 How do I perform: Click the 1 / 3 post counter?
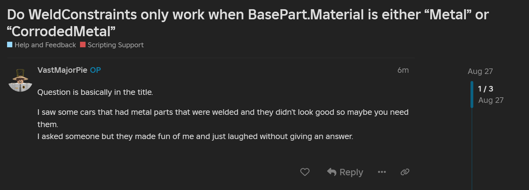point(486,89)
